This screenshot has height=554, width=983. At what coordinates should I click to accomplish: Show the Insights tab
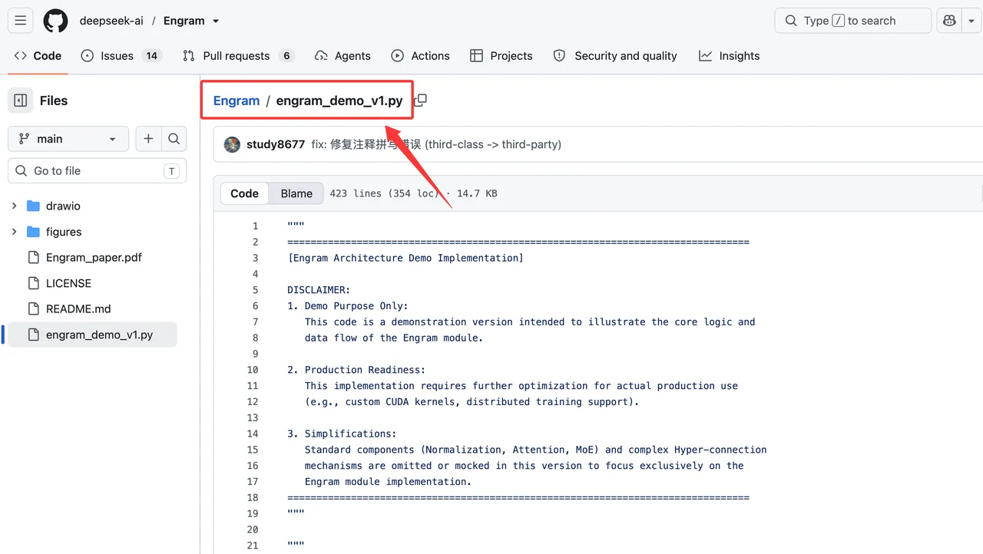point(729,56)
